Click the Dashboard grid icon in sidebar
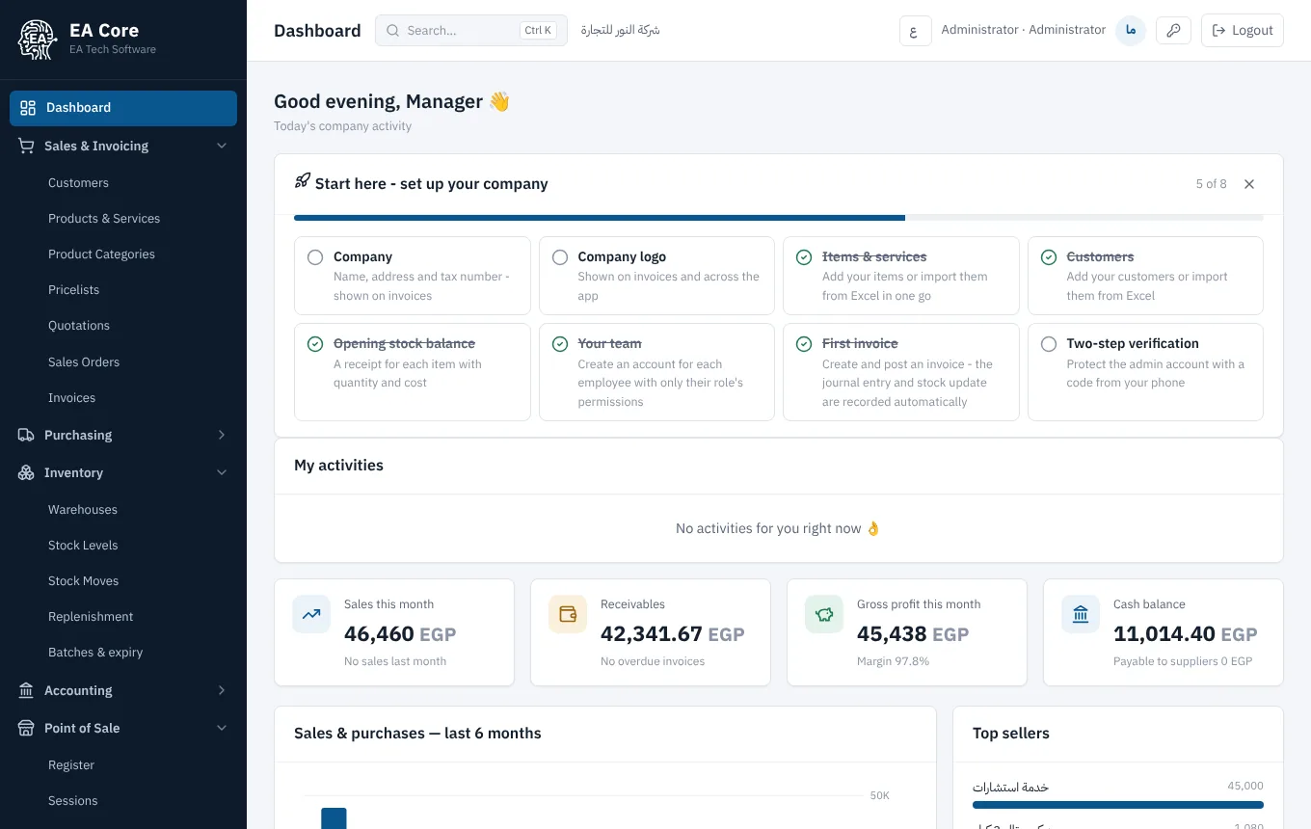This screenshot has height=829, width=1311. coord(28,108)
